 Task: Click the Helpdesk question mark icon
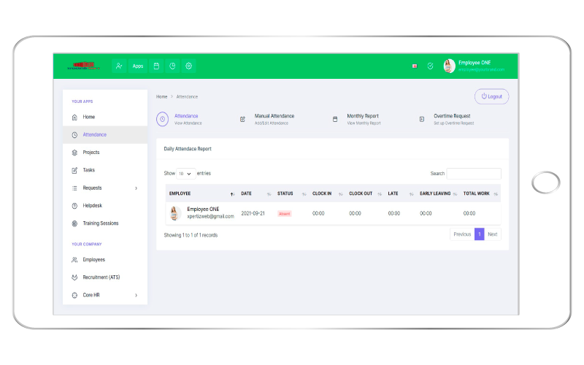(74, 206)
